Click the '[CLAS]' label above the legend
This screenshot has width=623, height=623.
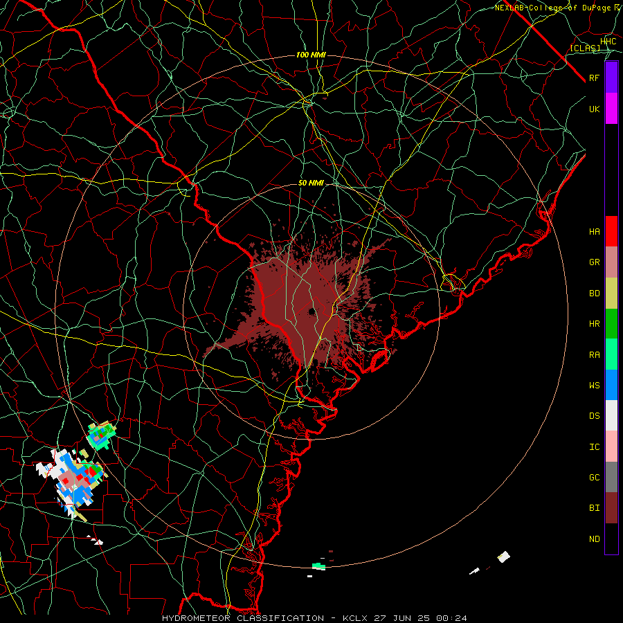click(x=585, y=48)
